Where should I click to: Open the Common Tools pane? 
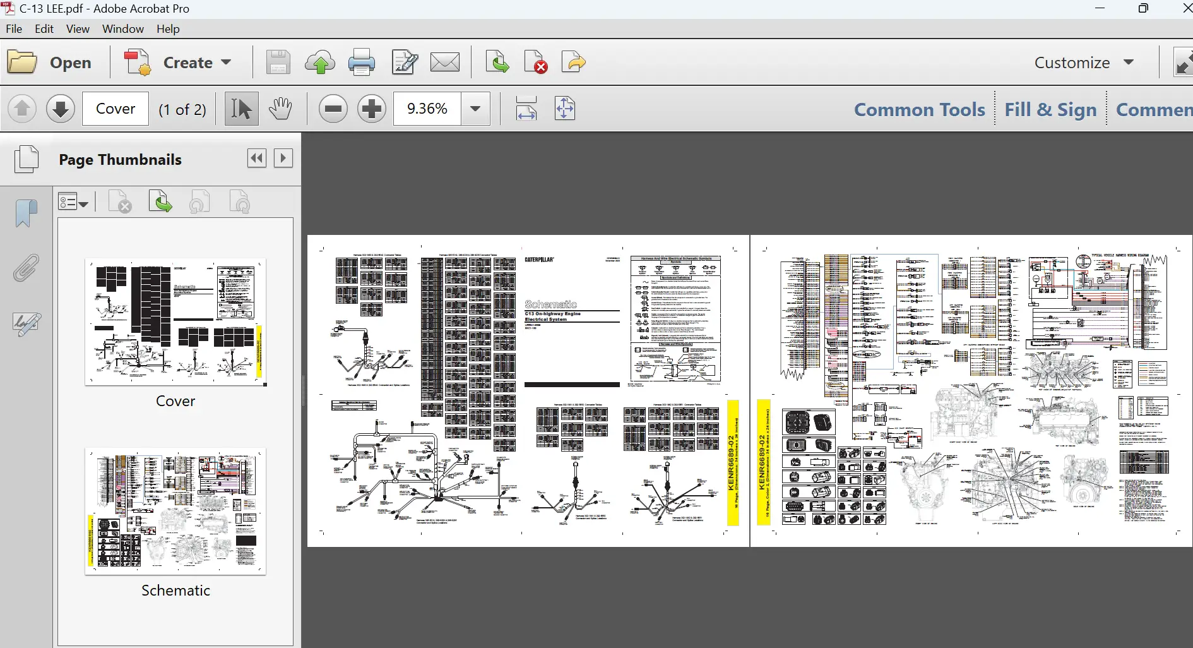[x=920, y=110]
